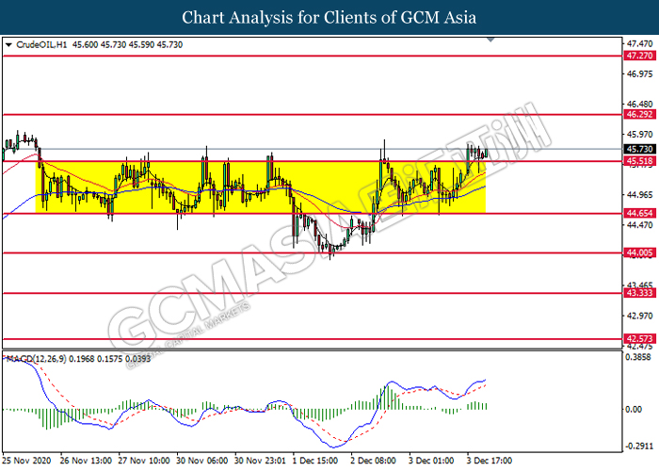Image resolution: width=659 pixels, height=471 pixels.
Task: Select the 44.654 support price label
Action: tap(639, 214)
